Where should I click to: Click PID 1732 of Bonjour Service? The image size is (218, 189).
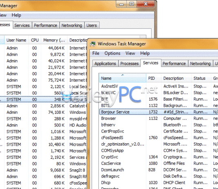[x=153, y=112]
